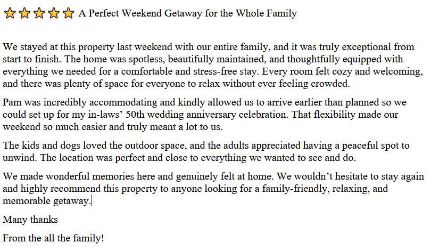The image size is (431, 251).
Task: Click the fourth gold star
Action: pos(53,13)
